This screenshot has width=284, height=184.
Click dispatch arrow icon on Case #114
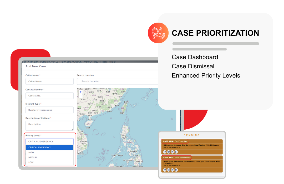point(165,152)
